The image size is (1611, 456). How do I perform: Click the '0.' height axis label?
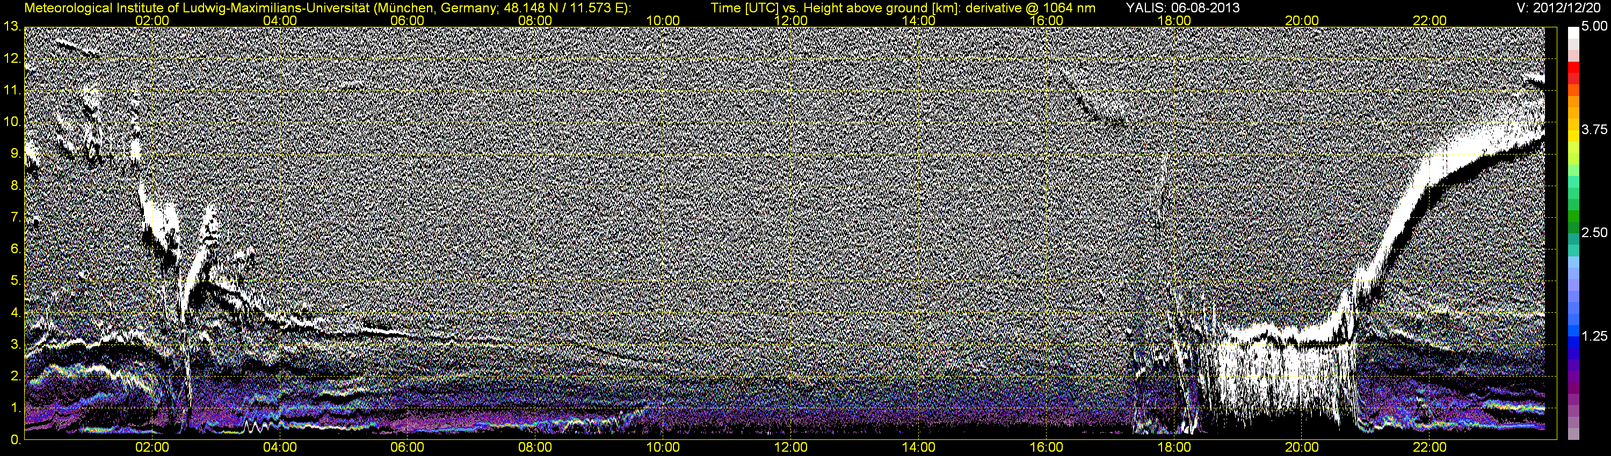(15, 440)
